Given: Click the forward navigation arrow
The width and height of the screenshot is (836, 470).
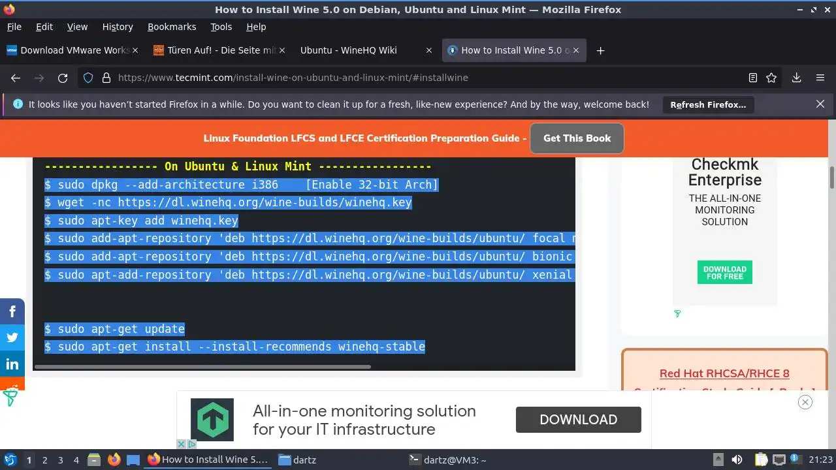Looking at the screenshot, I should (39, 78).
